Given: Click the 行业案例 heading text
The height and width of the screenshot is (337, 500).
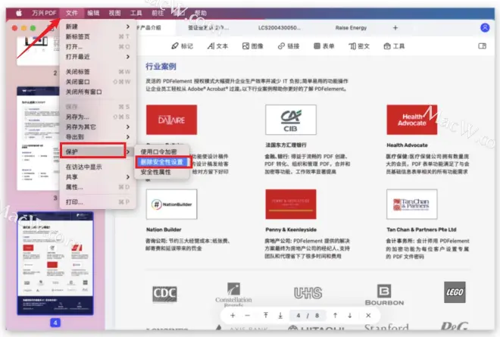Looking at the screenshot, I should [161, 67].
